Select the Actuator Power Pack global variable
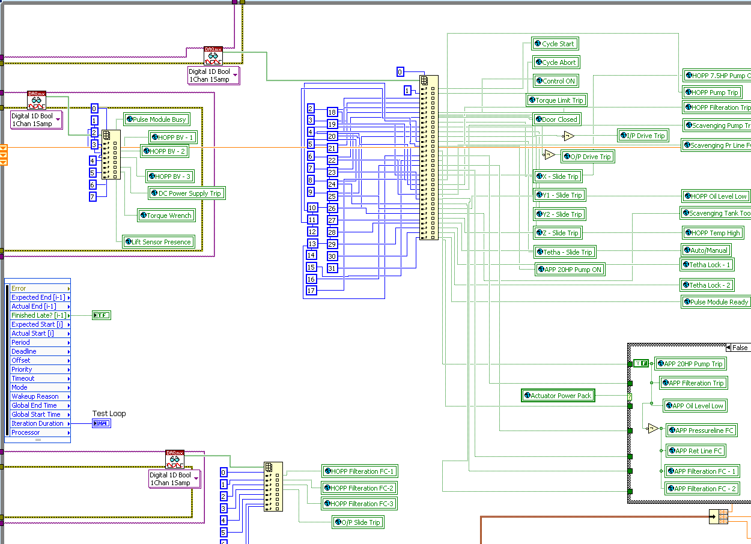The image size is (751, 544). tap(558, 396)
